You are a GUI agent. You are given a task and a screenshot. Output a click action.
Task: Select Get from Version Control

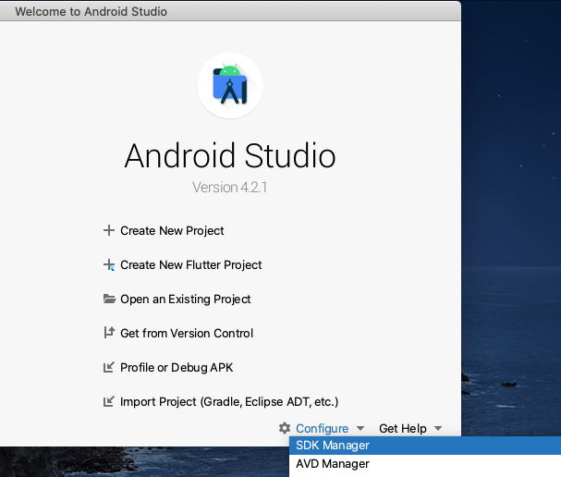(x=187, y=334)
